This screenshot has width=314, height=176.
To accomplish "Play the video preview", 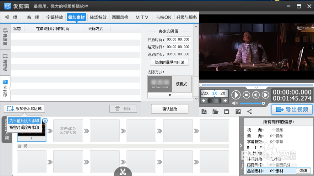I will click(x=236, y=95).
